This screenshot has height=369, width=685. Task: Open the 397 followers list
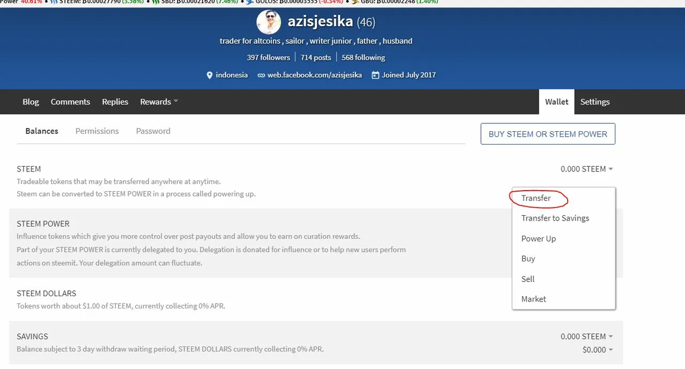pos(269,57)
